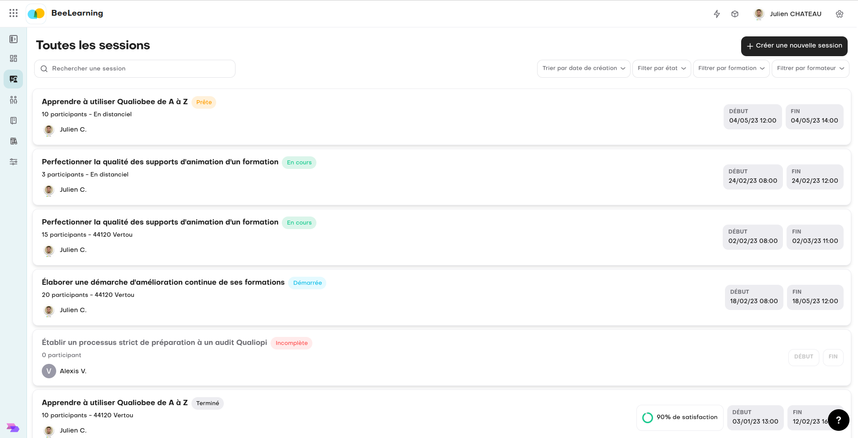858x438 pixels.
Task: Click empty DÉBUT box on Incomplète session
Action: click(x=804, y=358)
